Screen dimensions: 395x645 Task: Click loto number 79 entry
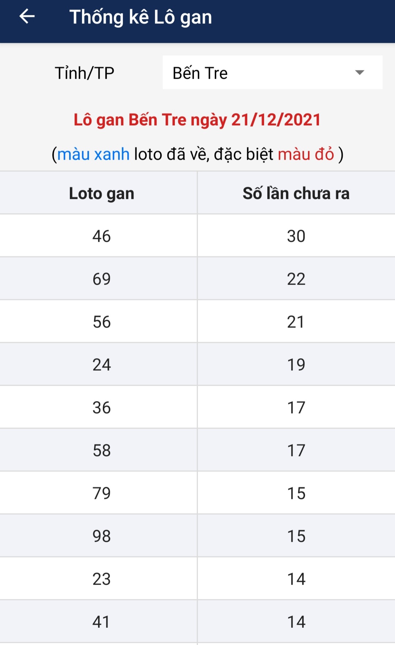(101, 493)
